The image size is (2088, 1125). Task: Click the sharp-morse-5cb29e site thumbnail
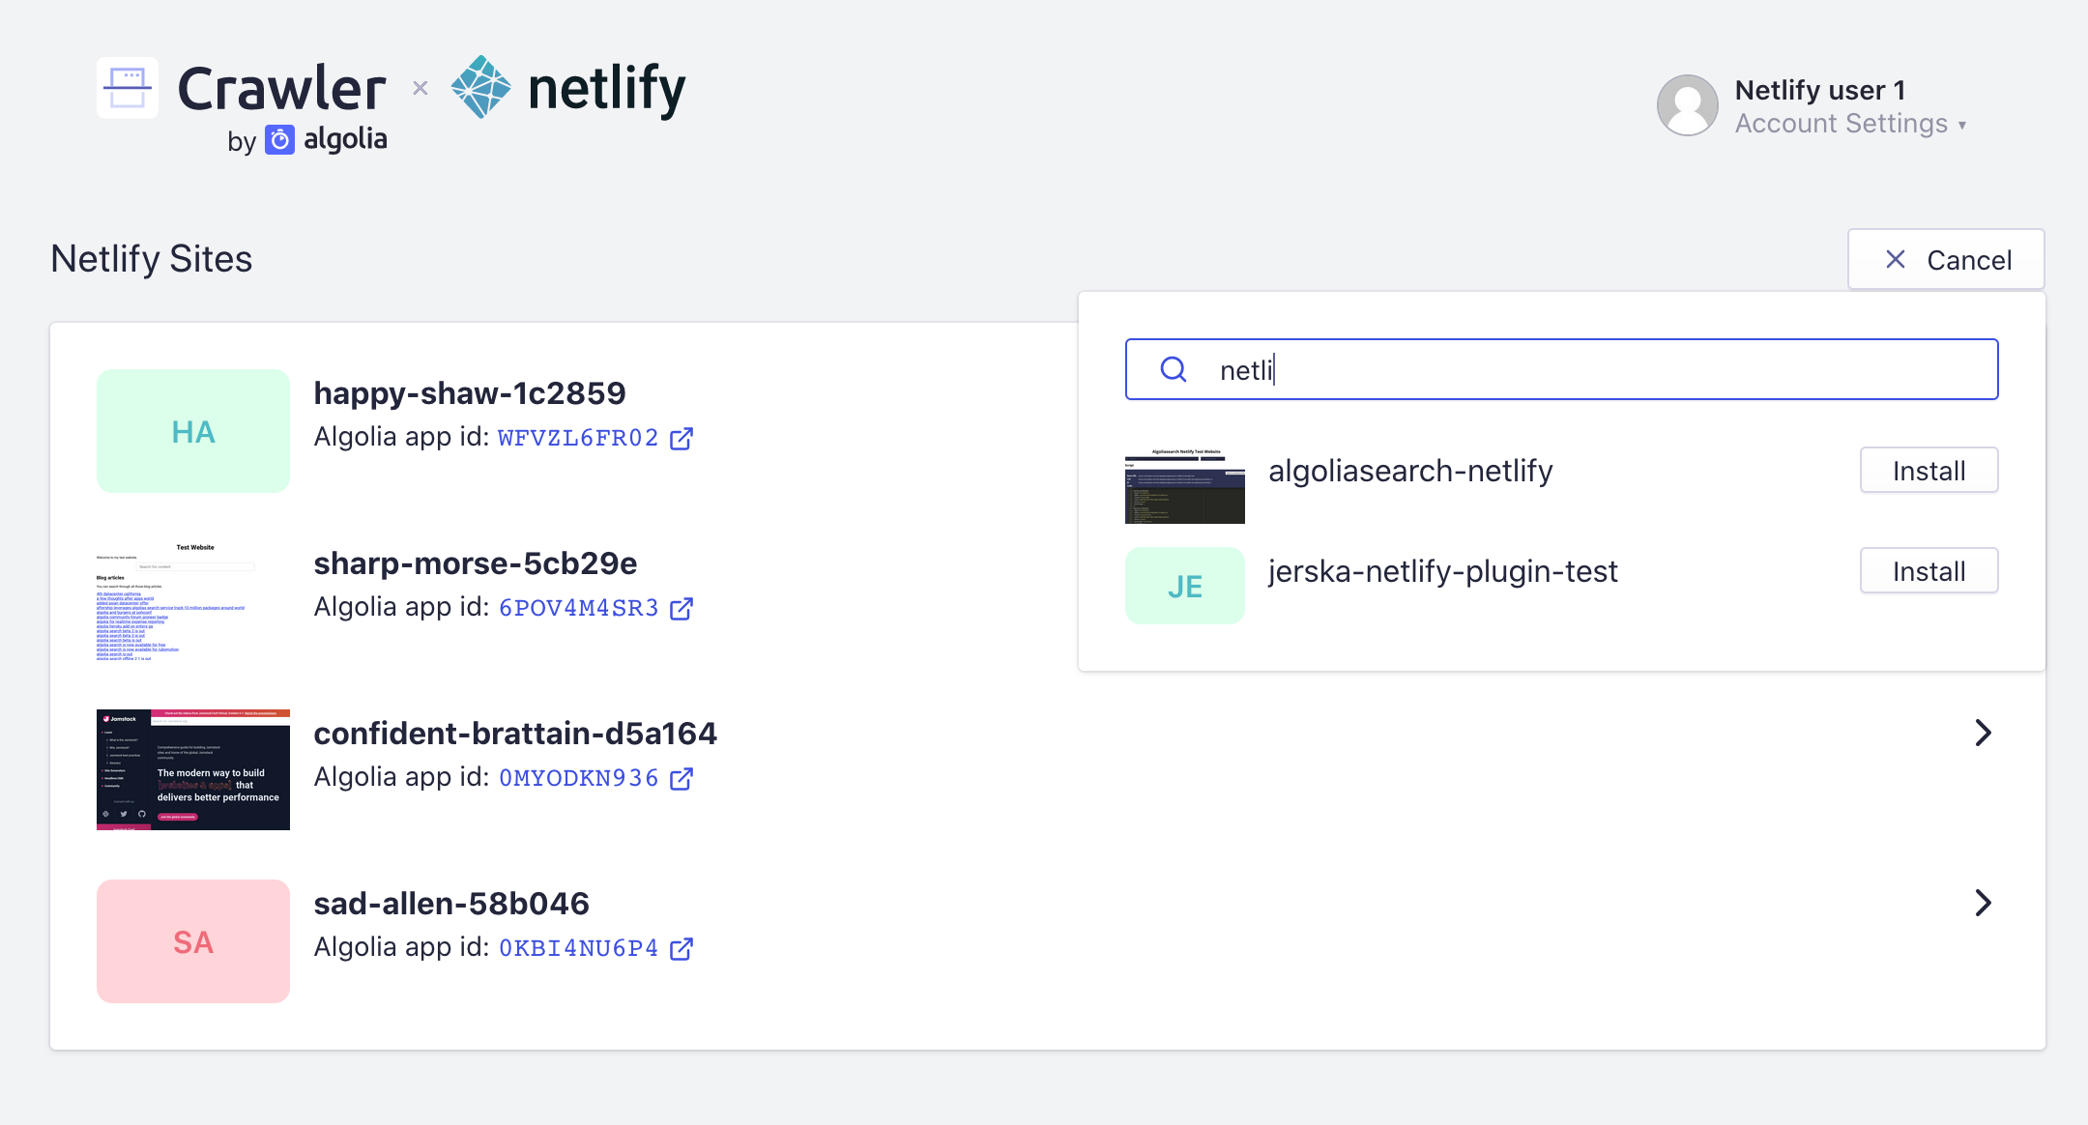(192, 599)
